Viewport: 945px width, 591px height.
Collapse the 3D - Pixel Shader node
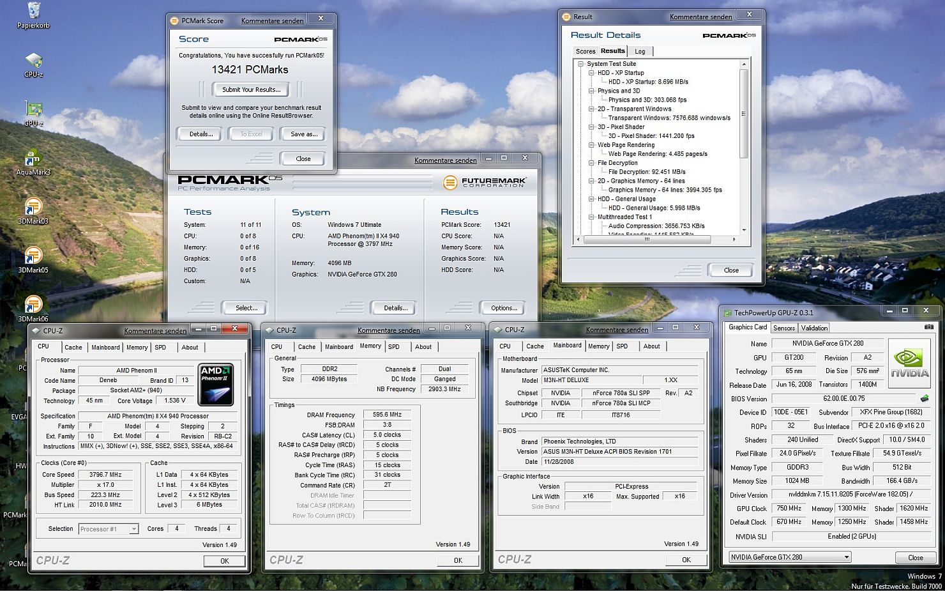tap(591, 127)
